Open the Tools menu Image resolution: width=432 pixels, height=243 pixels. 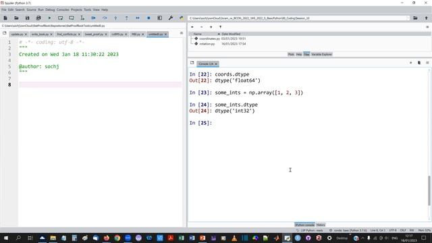(x=88, y=9)
